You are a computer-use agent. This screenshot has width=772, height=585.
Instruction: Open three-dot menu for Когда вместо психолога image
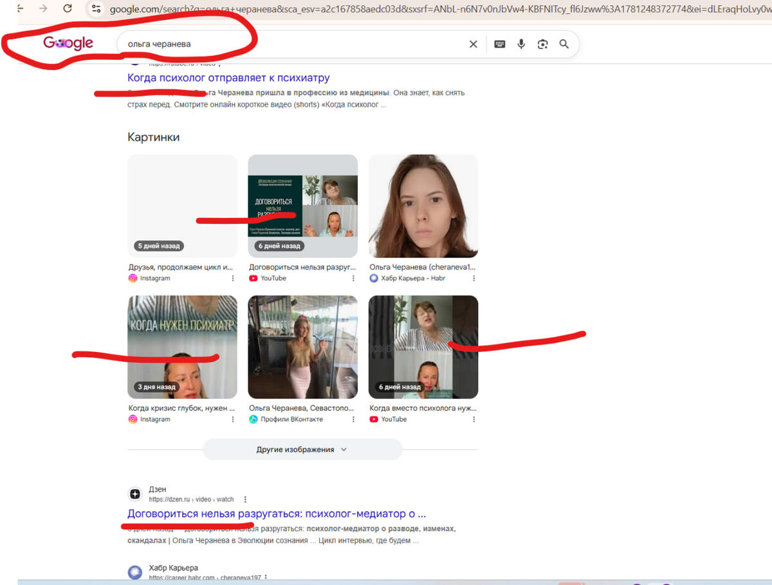coord(474,419)
